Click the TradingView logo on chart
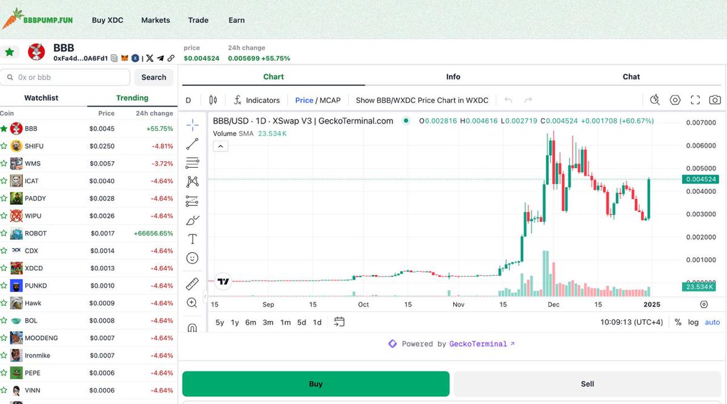Viewport: 727px width, 404px height. (x=224, y=281)
